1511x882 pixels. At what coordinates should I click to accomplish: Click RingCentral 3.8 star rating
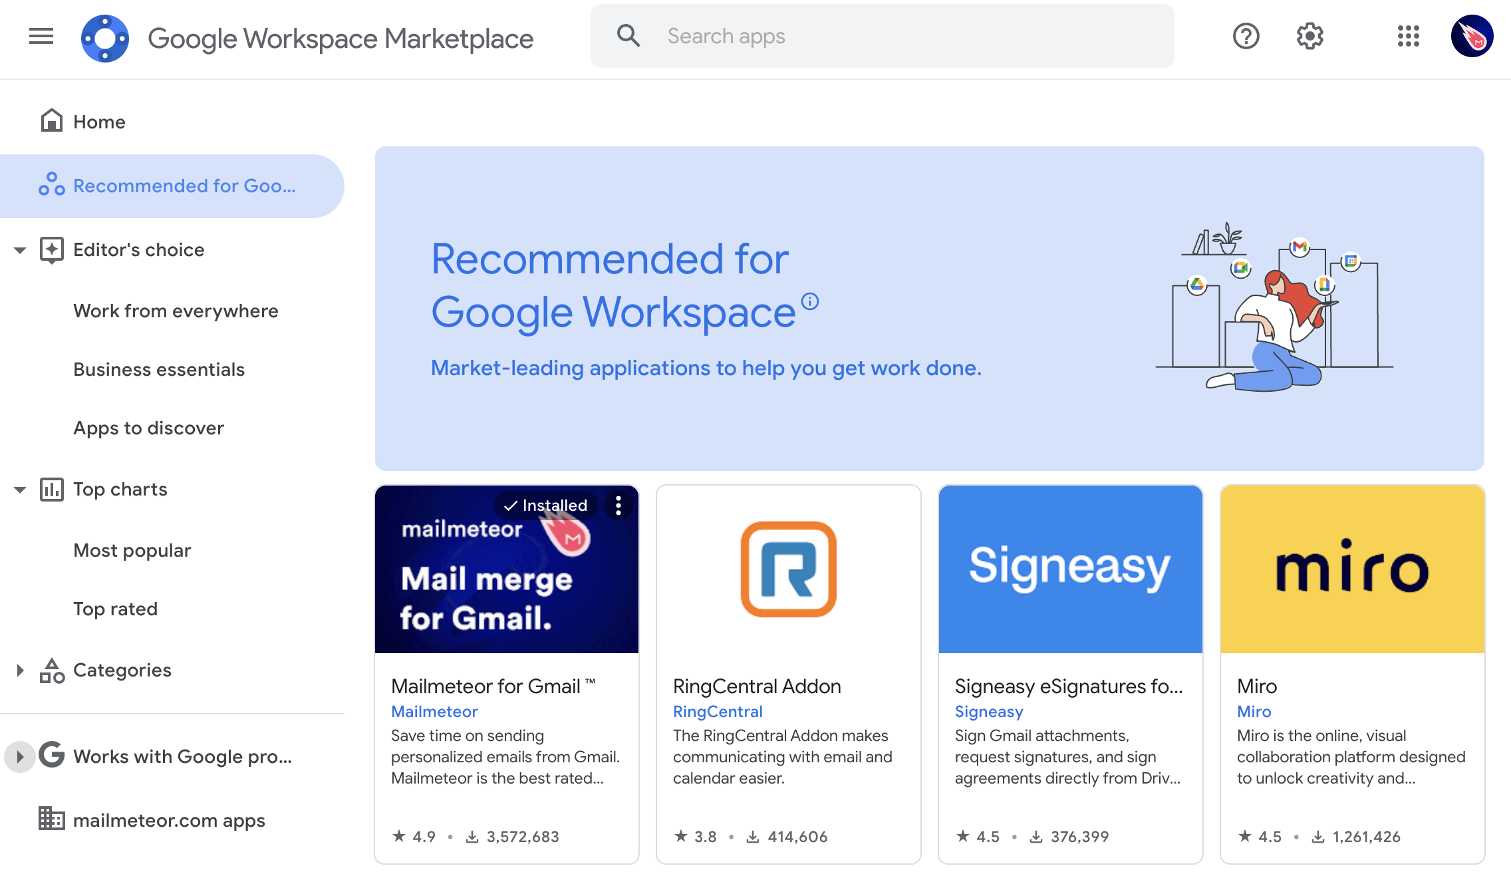click(695, 836)
